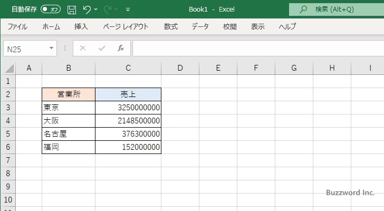Open the データ ribbon tab

(200, 26)
